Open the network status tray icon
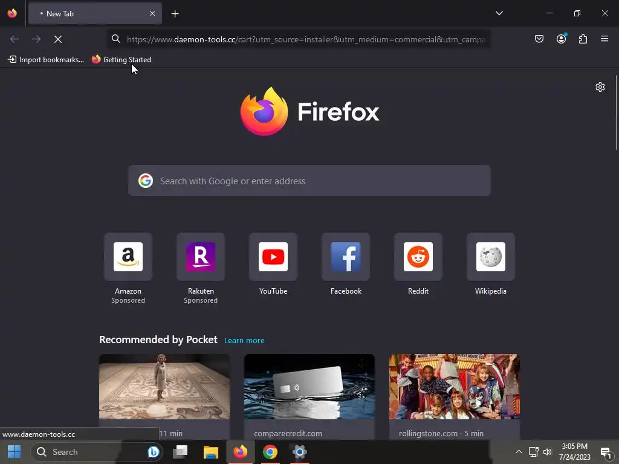 tap(533, 452)
